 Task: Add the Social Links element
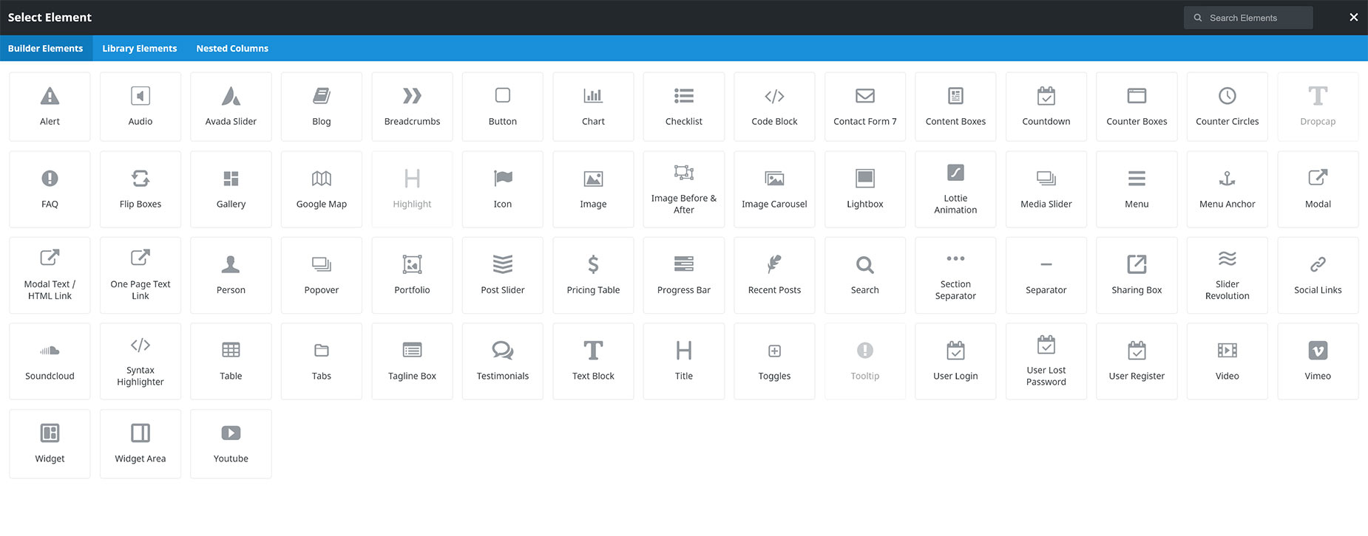click(x=1318, y=275)
